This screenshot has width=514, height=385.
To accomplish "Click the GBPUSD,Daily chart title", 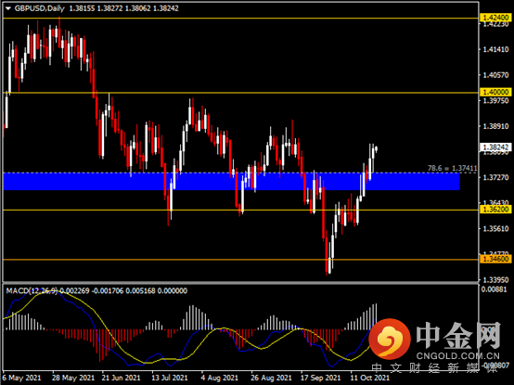I will click(x=39, y=8).
